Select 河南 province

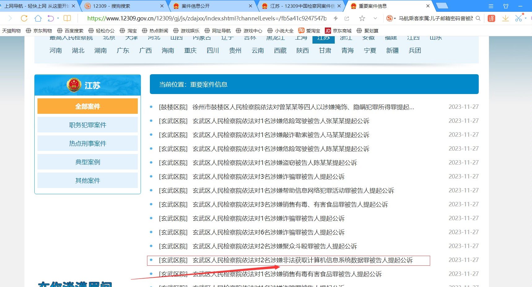(x=56, y=50)
